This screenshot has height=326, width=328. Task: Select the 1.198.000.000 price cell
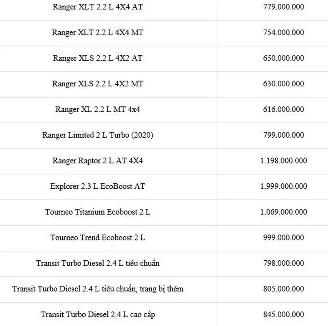283,161
